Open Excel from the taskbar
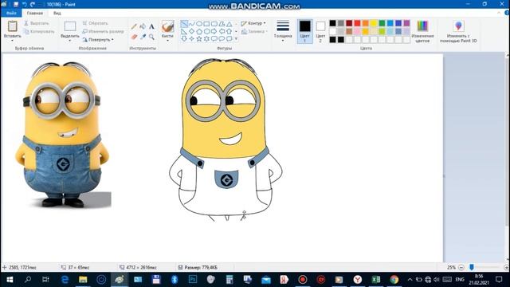Screen dimensions: 510x287 coord(376,280)
